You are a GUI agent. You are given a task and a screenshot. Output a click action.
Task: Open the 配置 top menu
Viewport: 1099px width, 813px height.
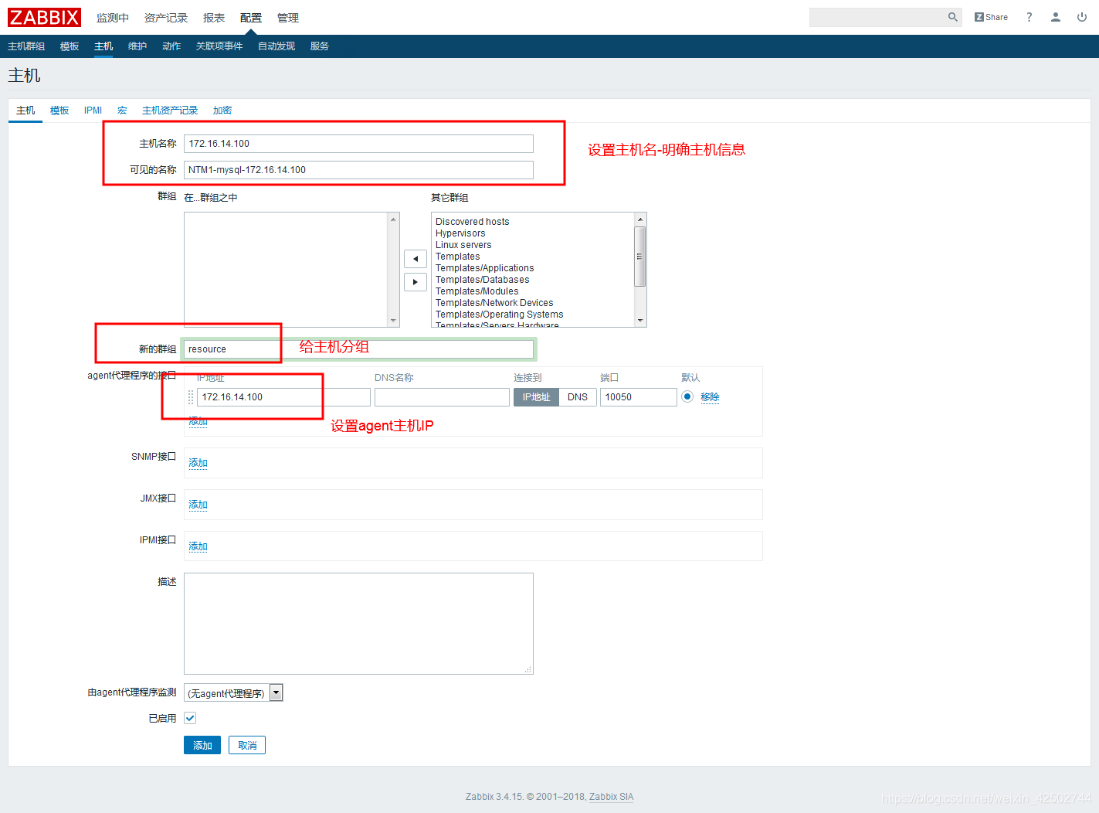tap(251, 18)
